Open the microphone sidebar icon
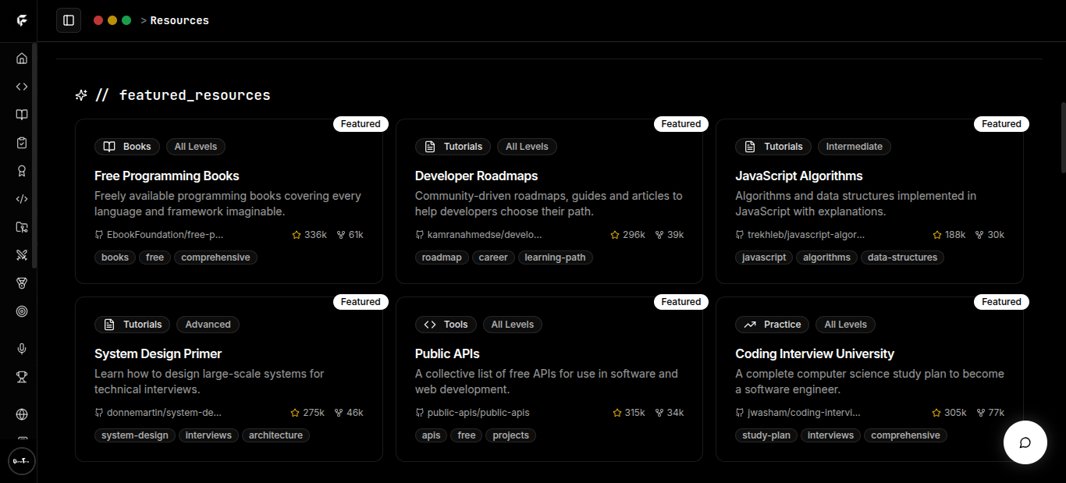The height and width of the screenshot is (483, 1066). click(22, 349)
